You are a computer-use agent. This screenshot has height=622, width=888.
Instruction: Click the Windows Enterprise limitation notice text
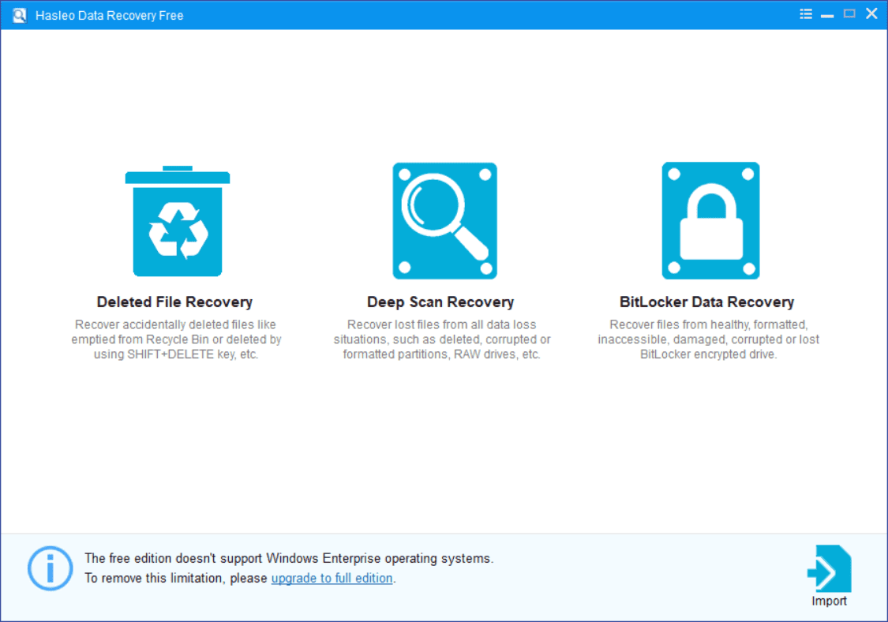pyautogui.click(x=289, y=559)
